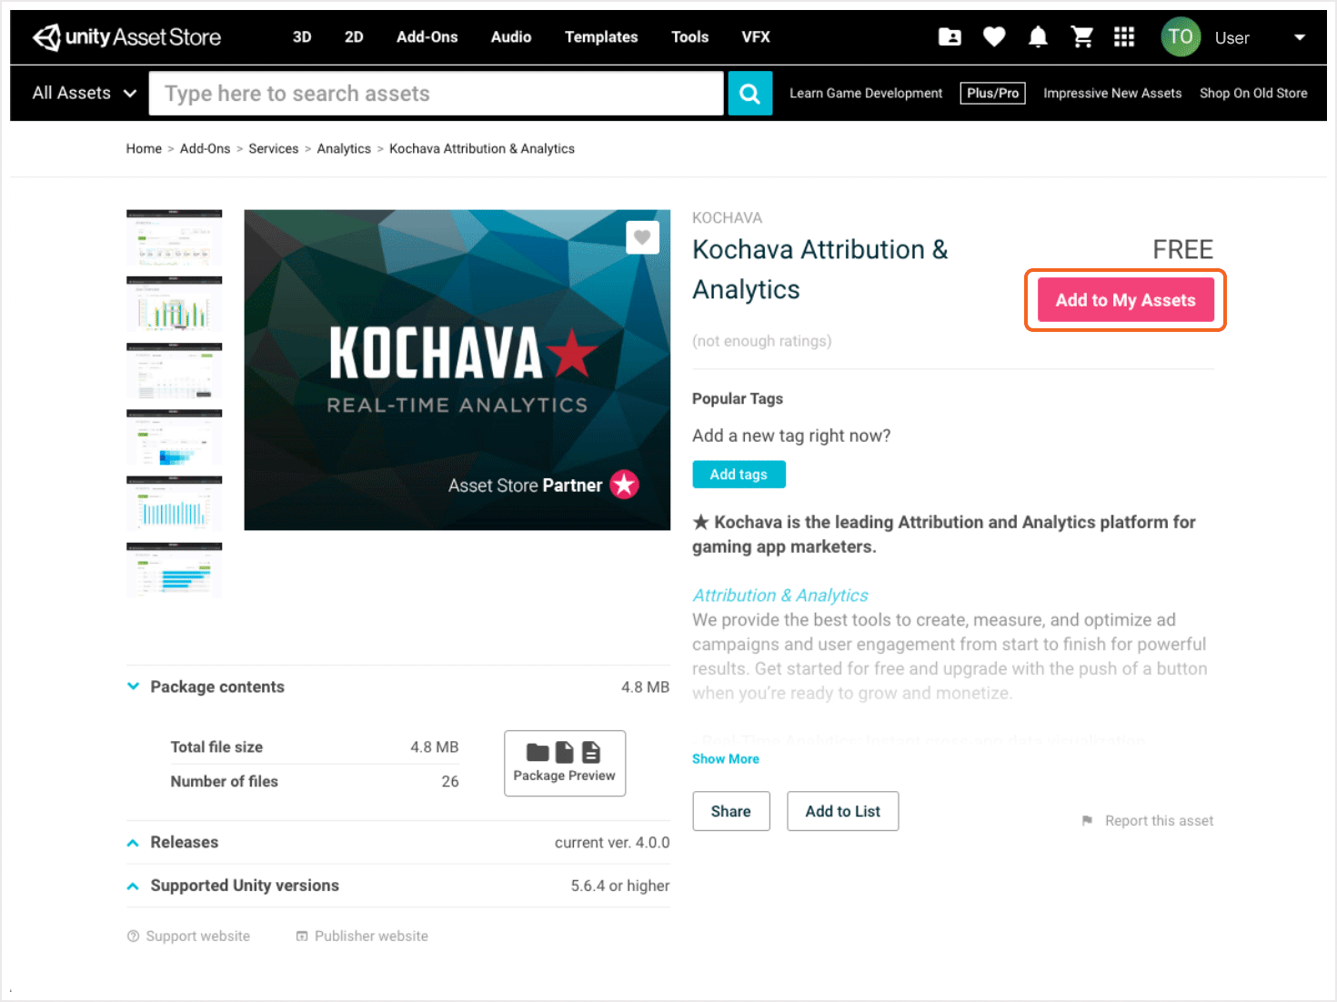Open the apps grid icon
The width and height of the screenshot is (1337, 1002).
pos(1124,37)
